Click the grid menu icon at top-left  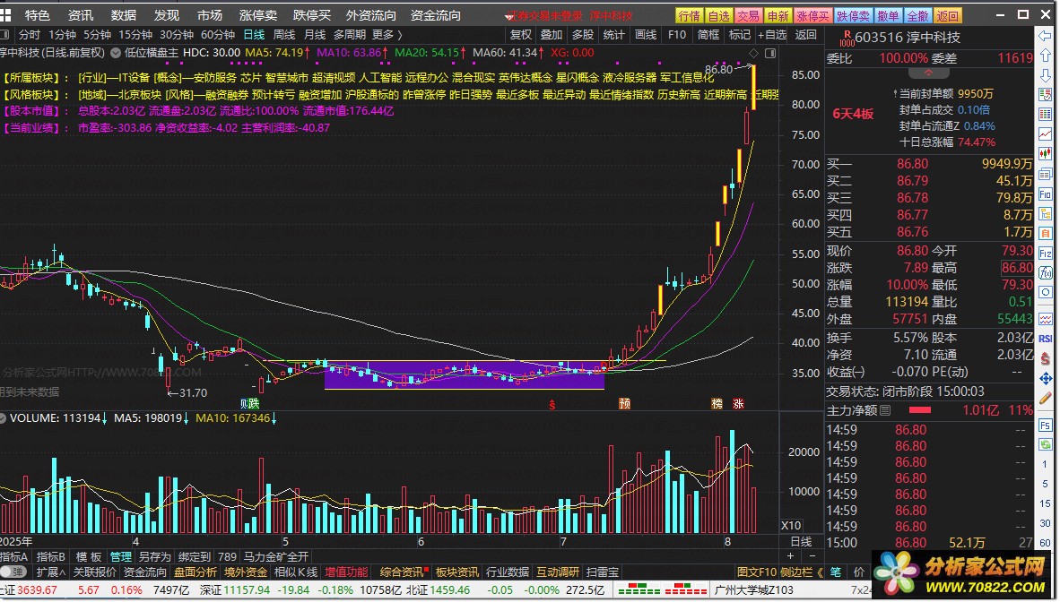click(x=5, y=15)
